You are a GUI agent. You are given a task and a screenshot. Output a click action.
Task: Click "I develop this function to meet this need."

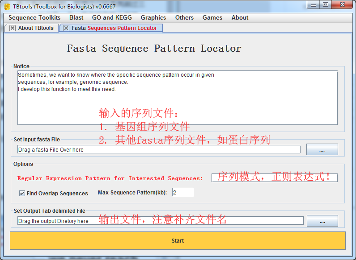pyautogui.click(x=67, y=89)
